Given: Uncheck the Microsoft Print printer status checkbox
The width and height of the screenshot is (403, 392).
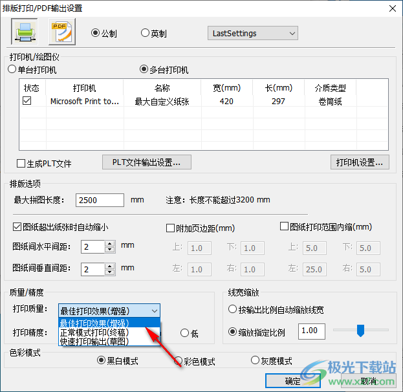Looking at the screenshot, I should 27,101.
